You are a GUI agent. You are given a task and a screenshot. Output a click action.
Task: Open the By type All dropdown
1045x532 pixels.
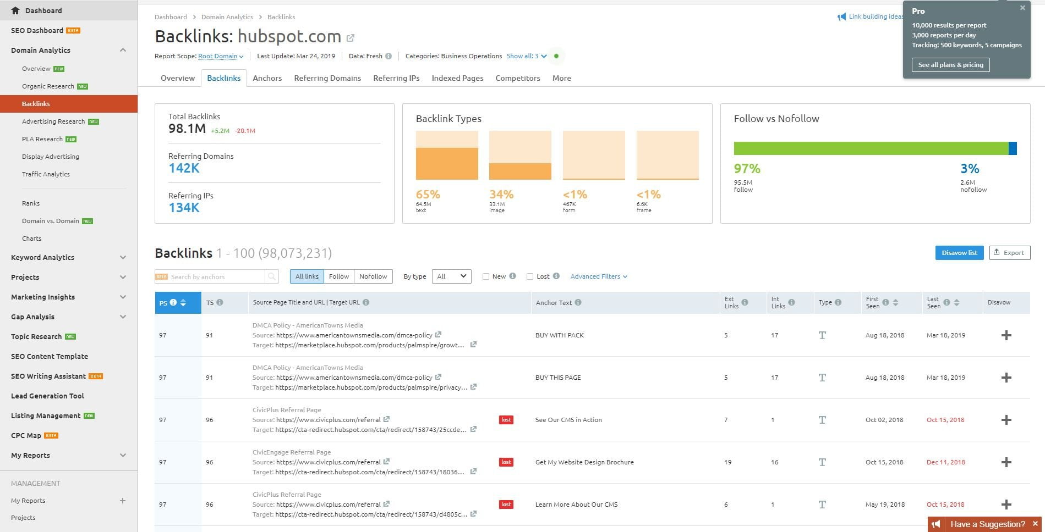pyautogui.click(x=452, y=276)
